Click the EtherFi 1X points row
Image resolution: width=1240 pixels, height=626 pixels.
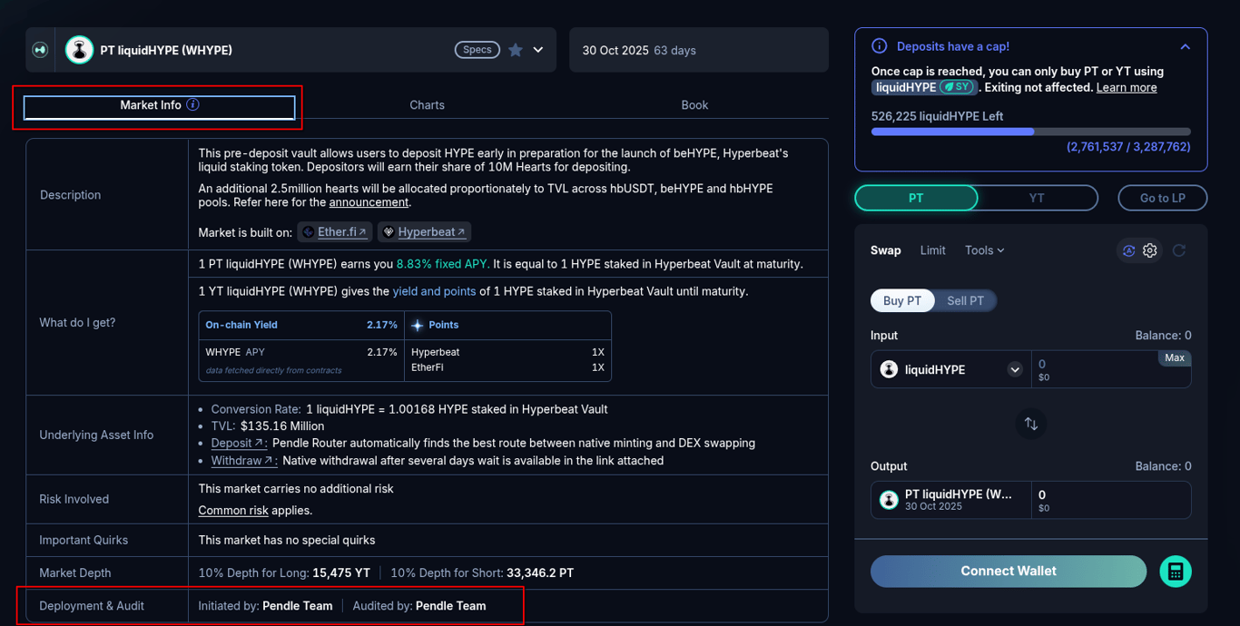(x=507, y=367)
